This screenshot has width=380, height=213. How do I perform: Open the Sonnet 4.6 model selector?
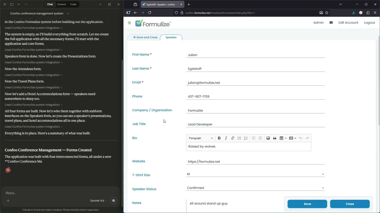click(x=99, y=201)
